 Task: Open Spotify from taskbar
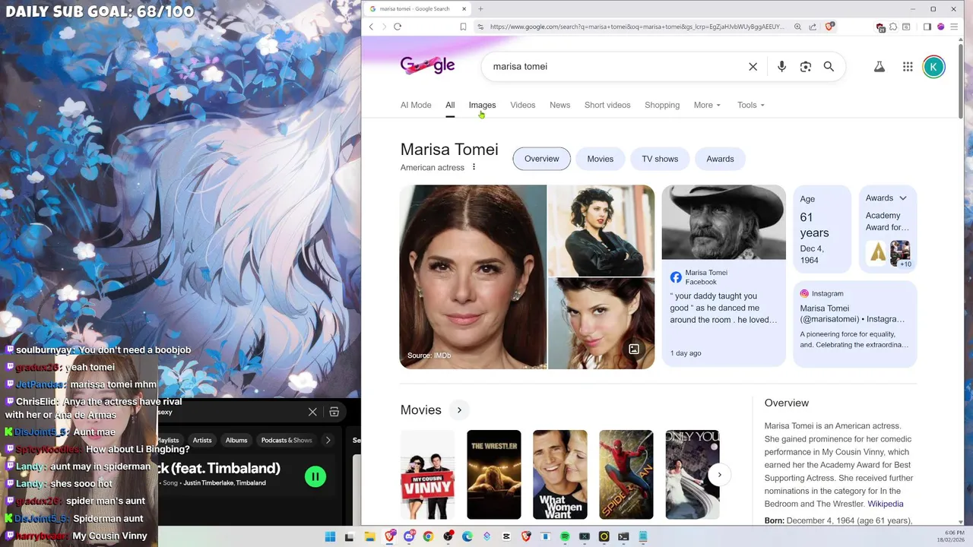point(565,536)
